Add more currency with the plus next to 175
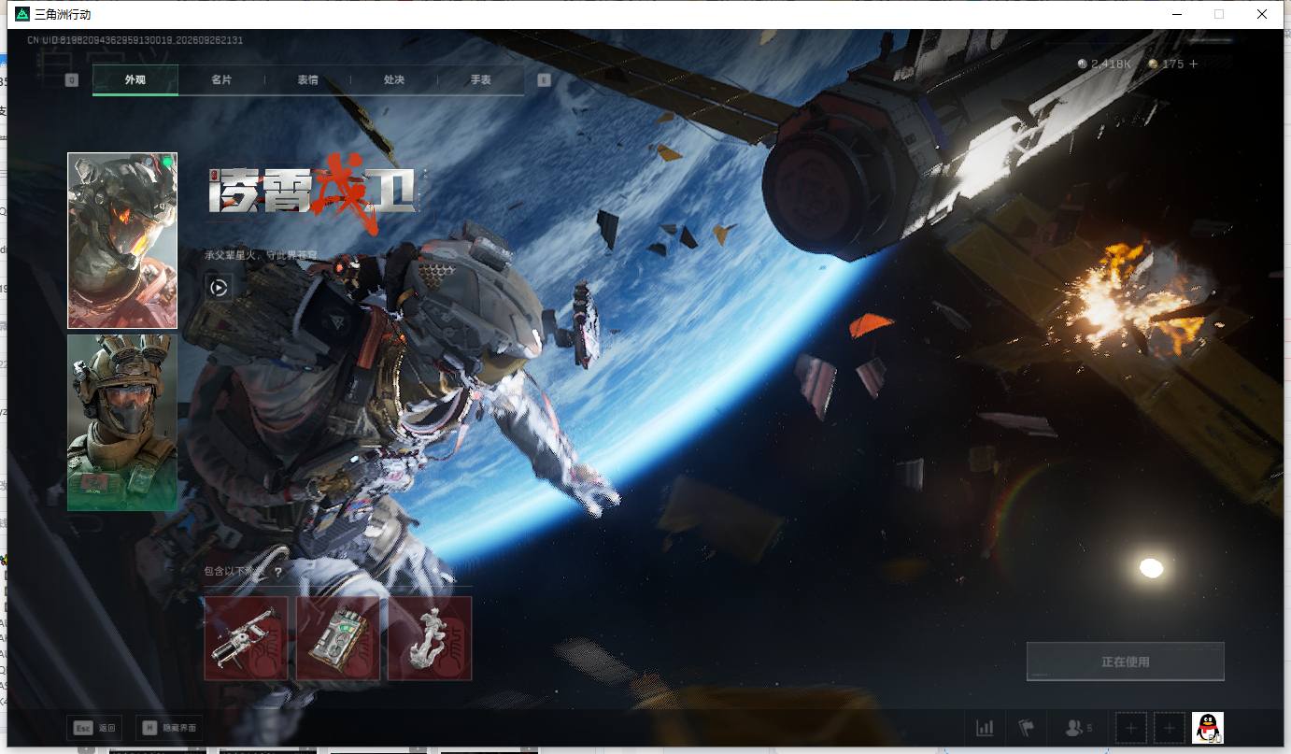1291x754 pixels. click(x=1193, y=64)
